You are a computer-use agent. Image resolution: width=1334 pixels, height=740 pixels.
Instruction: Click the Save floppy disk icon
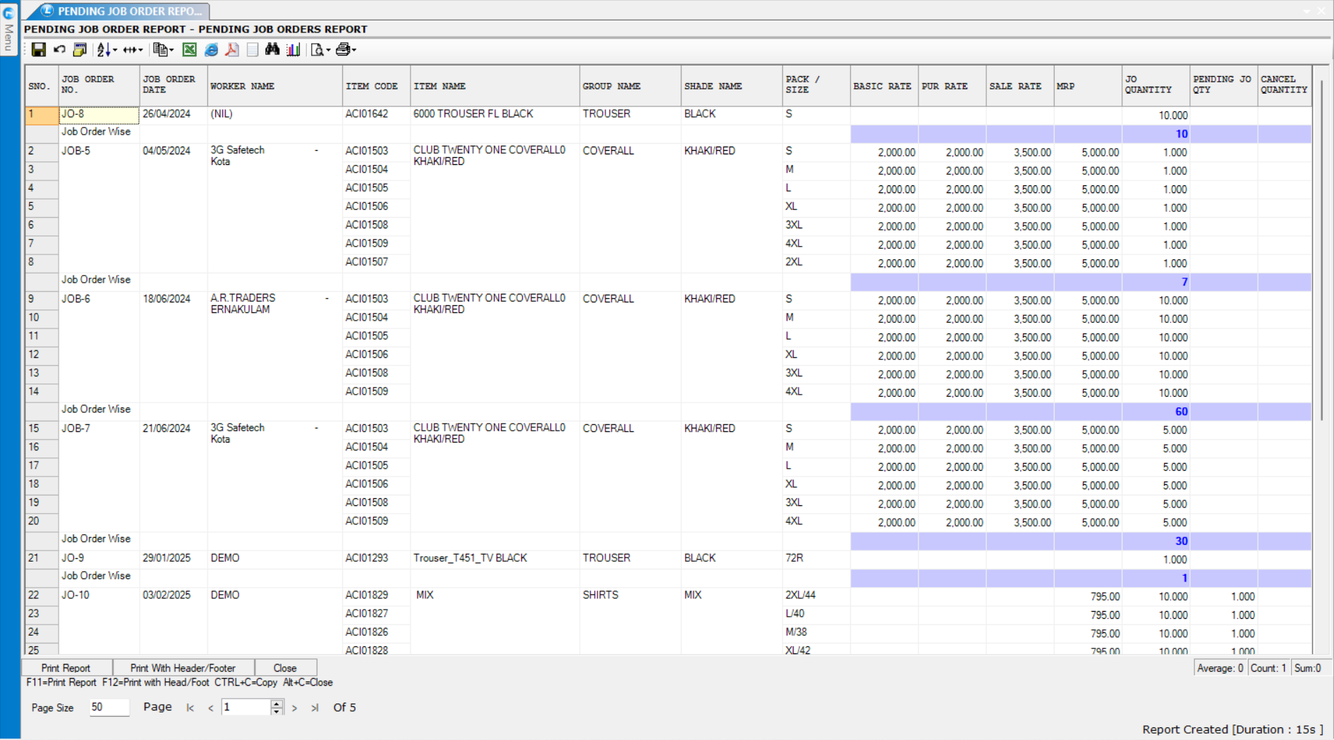pyautogui.click(x=39, y=49)
